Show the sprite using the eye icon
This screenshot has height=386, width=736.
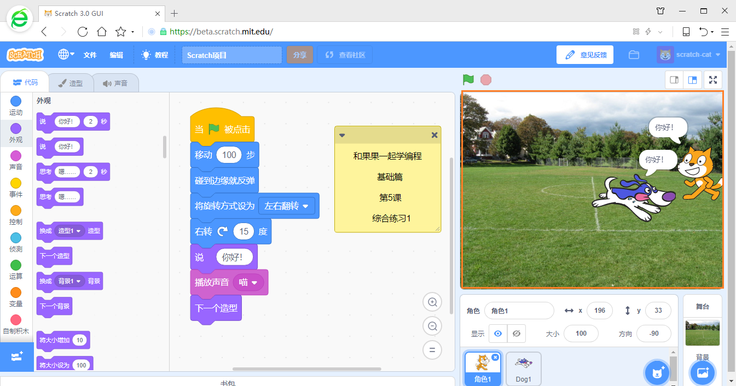coord(498,334)
